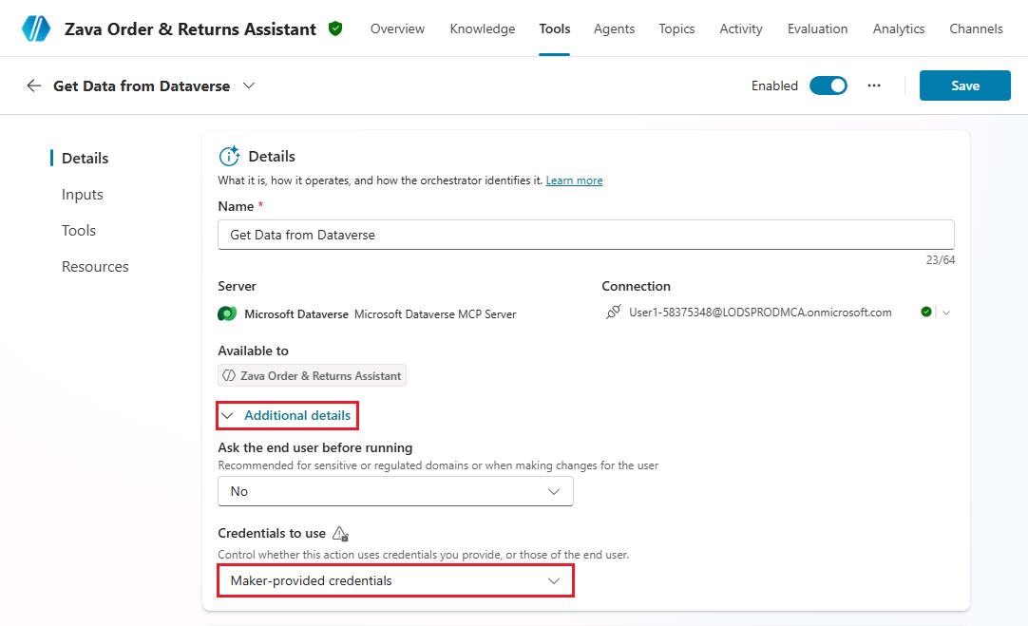Screen dimensions: 1028x626
Task: Go to the Channels tab
Action: pos(976,28)
